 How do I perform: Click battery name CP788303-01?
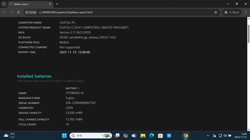pyautogui.click(x=75, y=93)
